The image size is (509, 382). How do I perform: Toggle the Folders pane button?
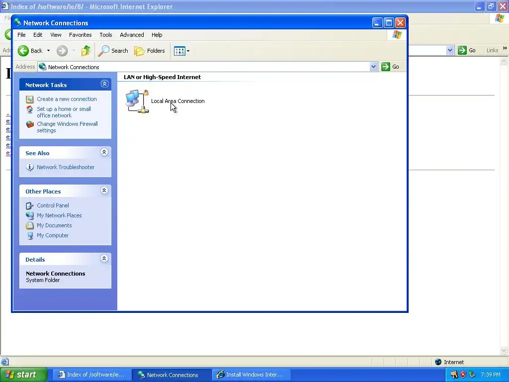pyautogui.click(x=150, y=51)
